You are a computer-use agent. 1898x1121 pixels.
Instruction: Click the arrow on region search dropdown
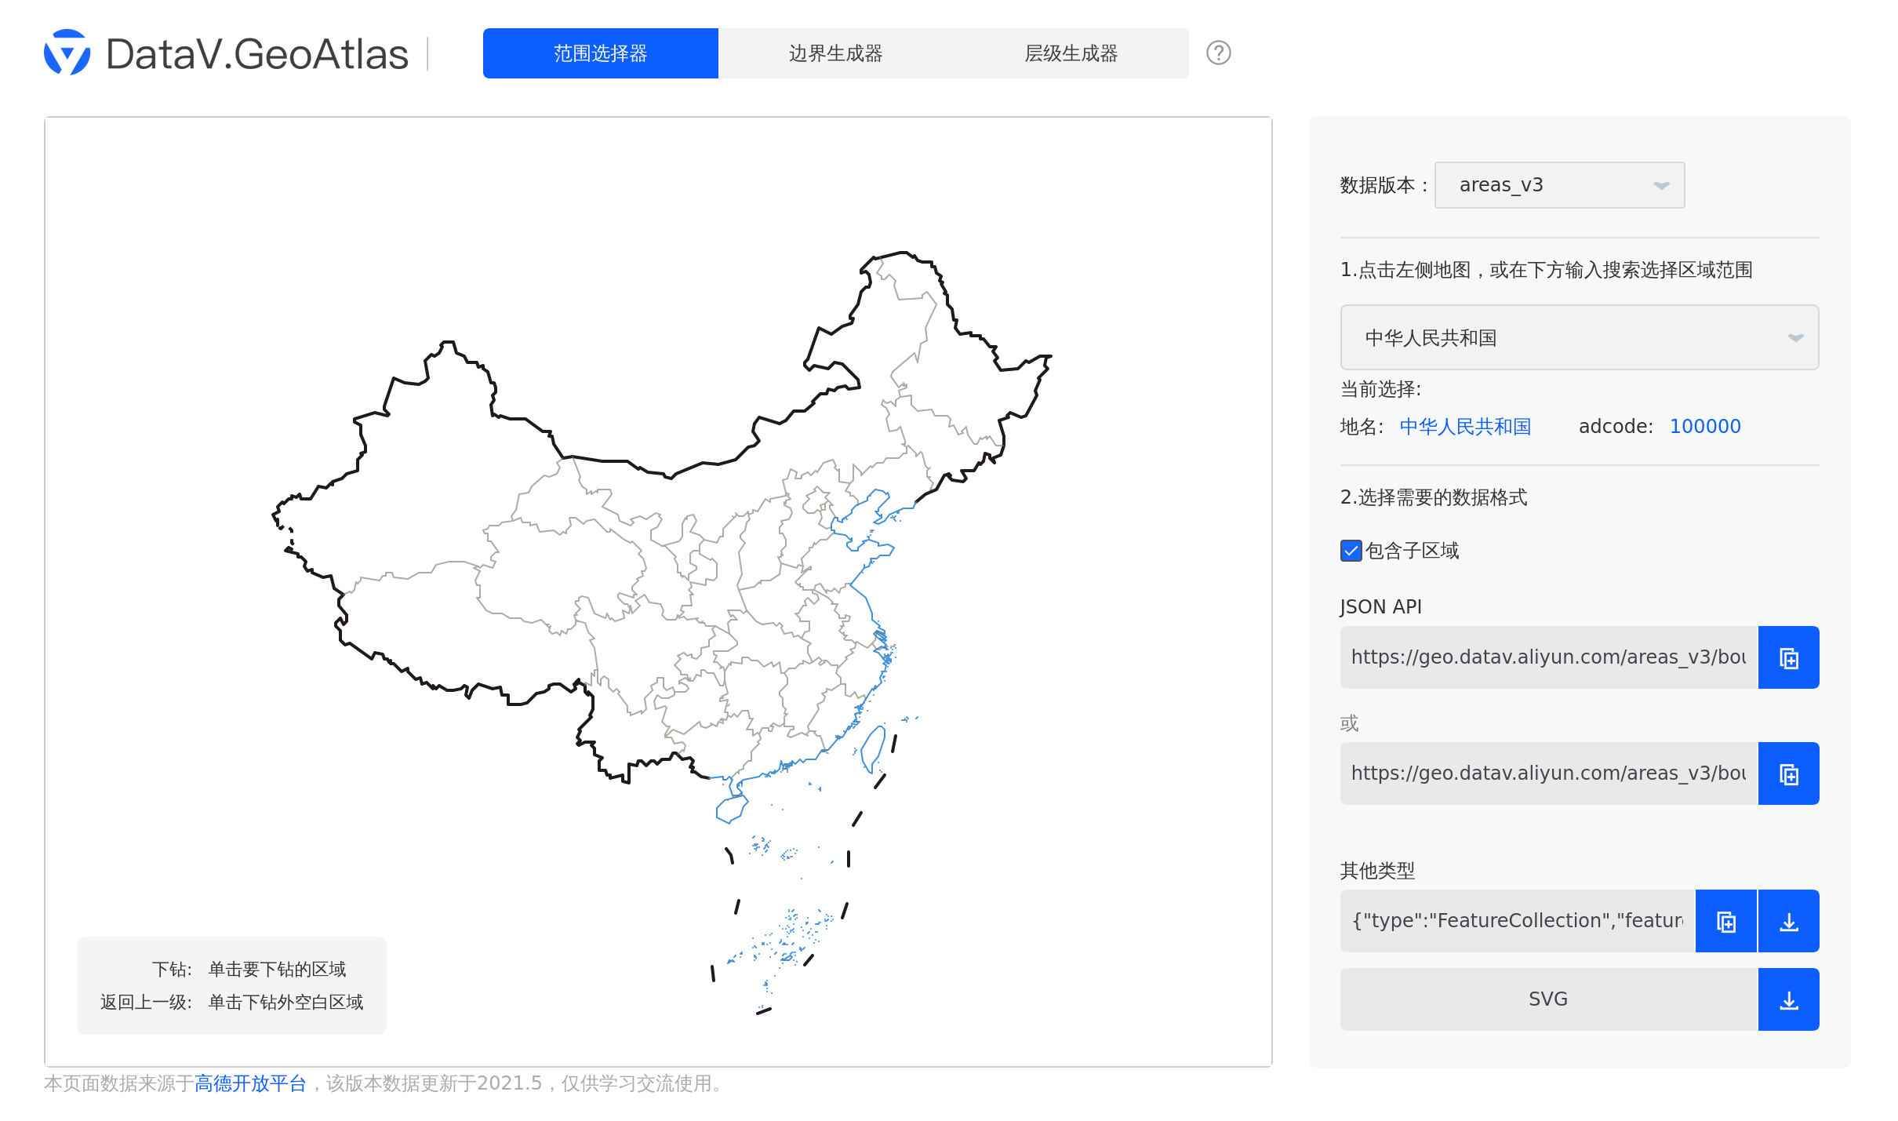pyautogui.click(x=1795, y=337)
